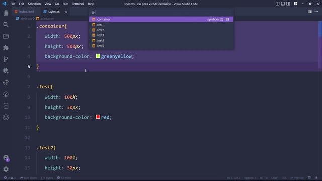Open editor More Actions ellipsis
The width and height of the screenshot is (322, 181).
pos(316,12)
